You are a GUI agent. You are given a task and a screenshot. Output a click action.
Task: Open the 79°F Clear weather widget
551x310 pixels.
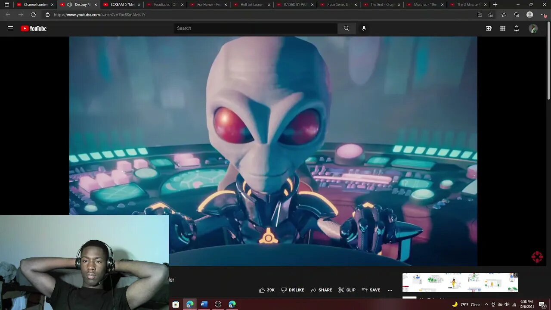pos(466,304)
